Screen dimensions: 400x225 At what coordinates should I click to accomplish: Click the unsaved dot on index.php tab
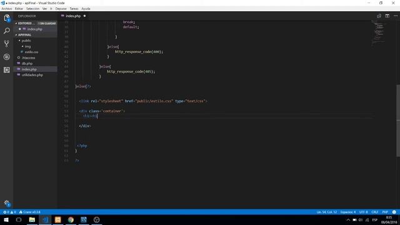(x=85, y=16)
